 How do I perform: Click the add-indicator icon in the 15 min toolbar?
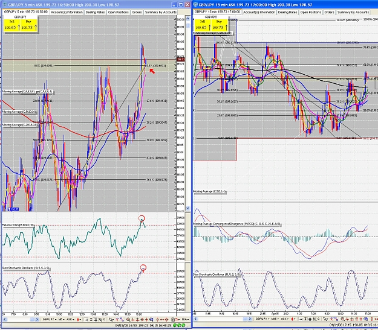pos(332,319)
